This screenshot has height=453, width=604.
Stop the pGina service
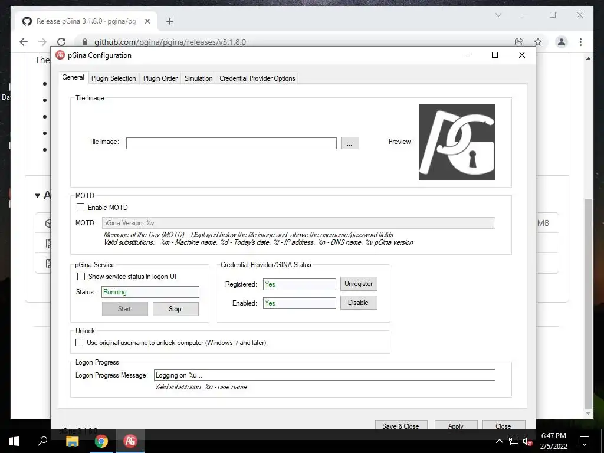coord(176,309)
